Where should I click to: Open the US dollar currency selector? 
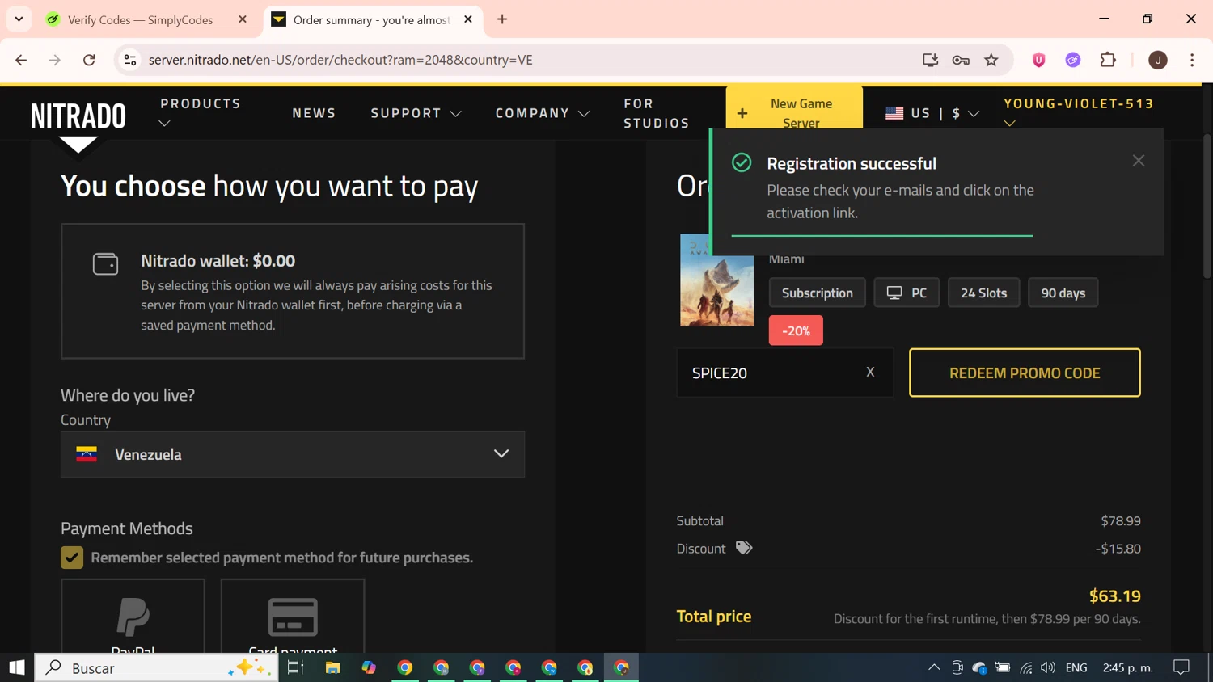coord(932,113)
